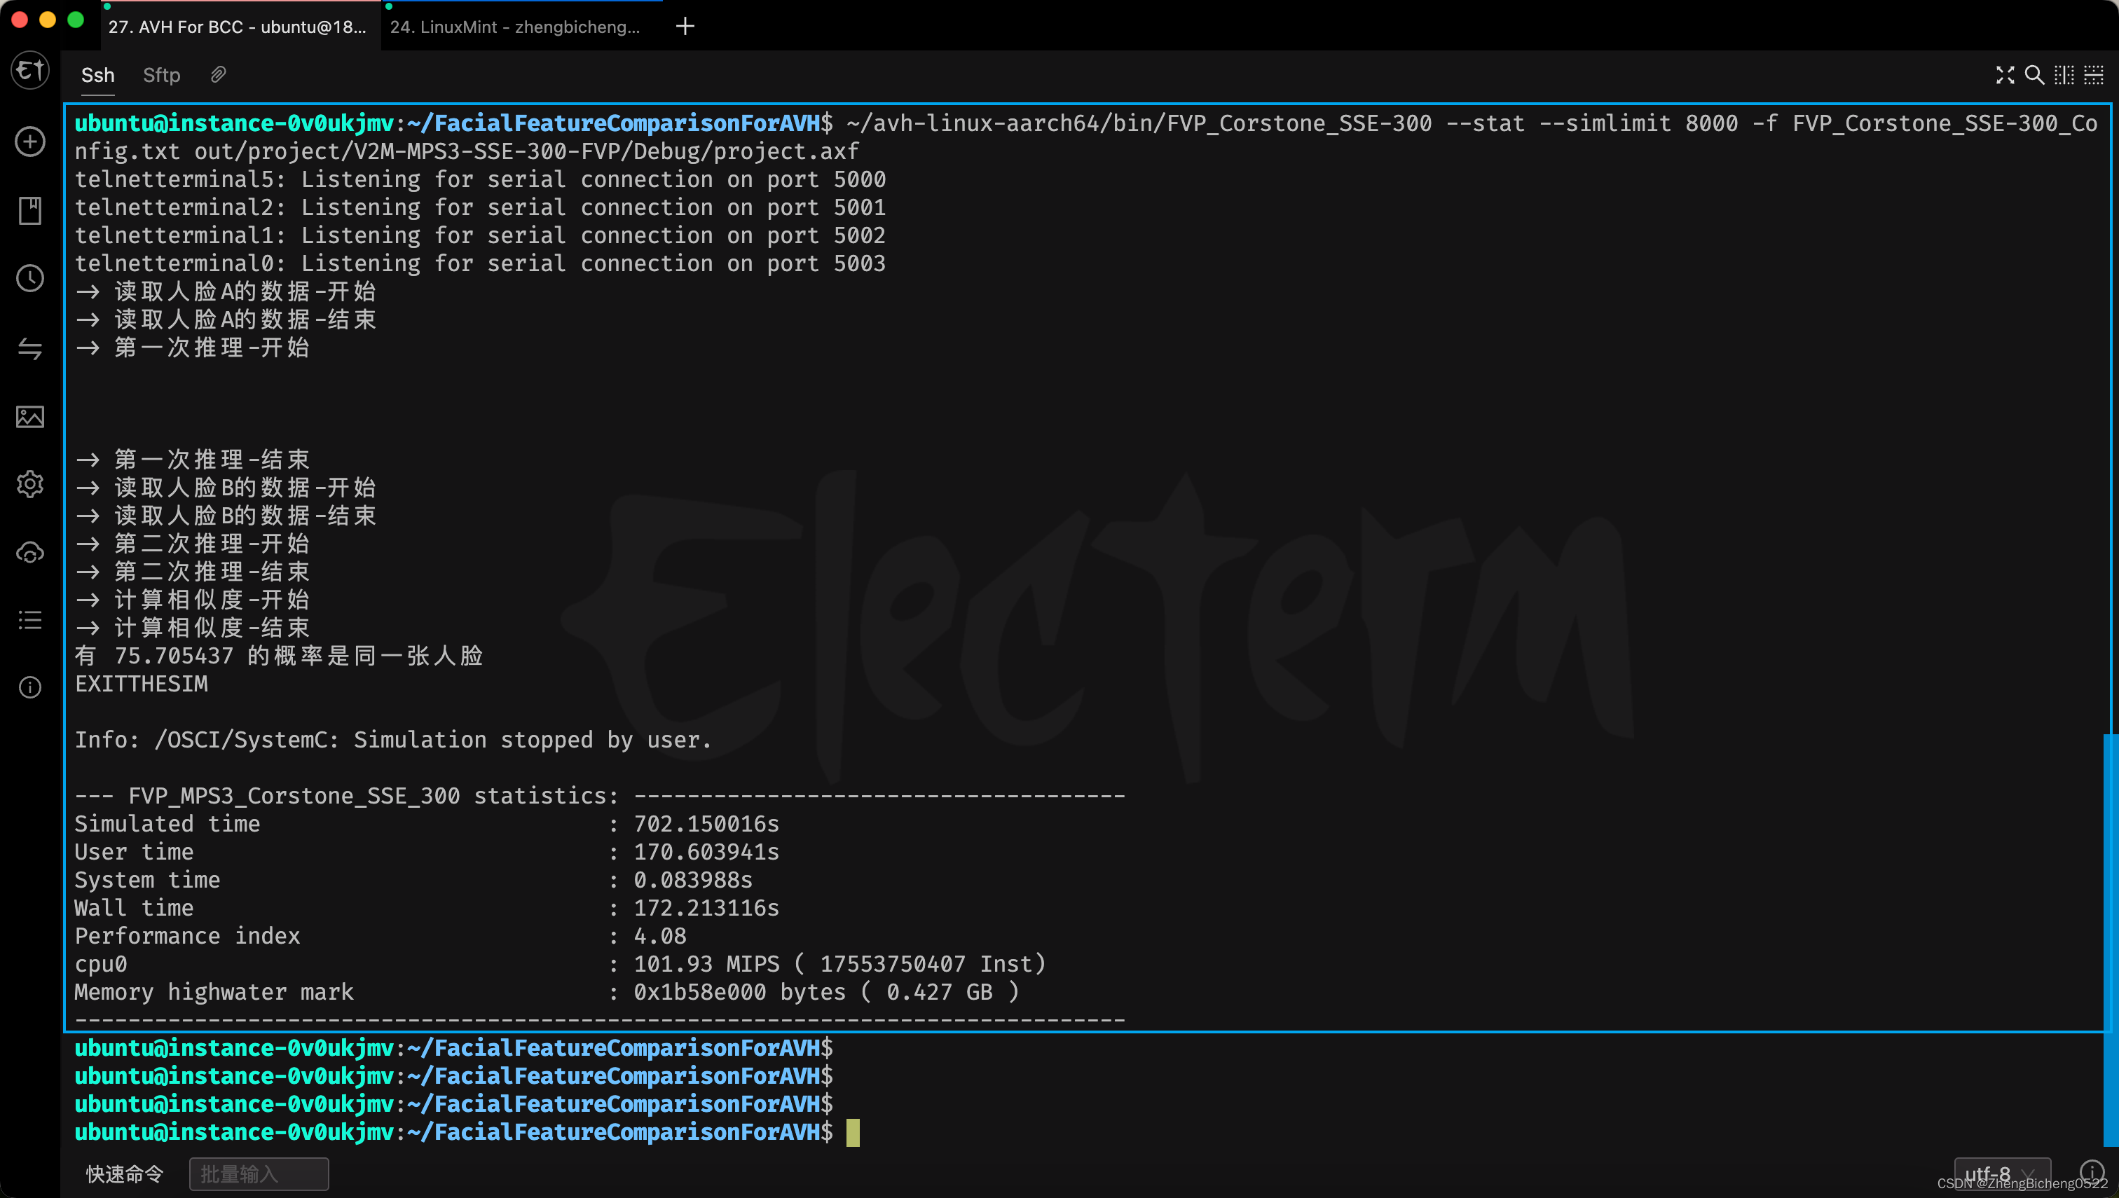Open the utf-8 encoding dropdown
This screenshot has height=1198, width=2119.
point(2002,1174)
